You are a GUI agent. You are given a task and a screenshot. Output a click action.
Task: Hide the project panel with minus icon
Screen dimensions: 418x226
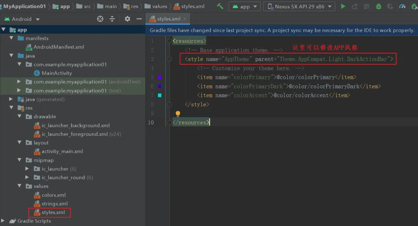[139, 19]
